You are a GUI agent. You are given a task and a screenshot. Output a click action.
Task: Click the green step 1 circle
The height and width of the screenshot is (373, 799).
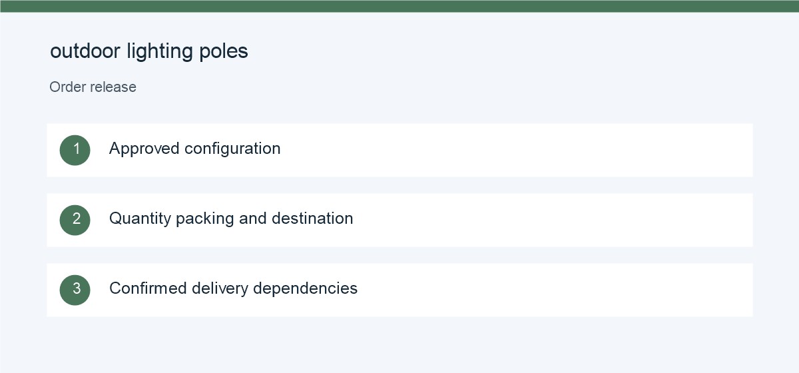click(75, 150)
